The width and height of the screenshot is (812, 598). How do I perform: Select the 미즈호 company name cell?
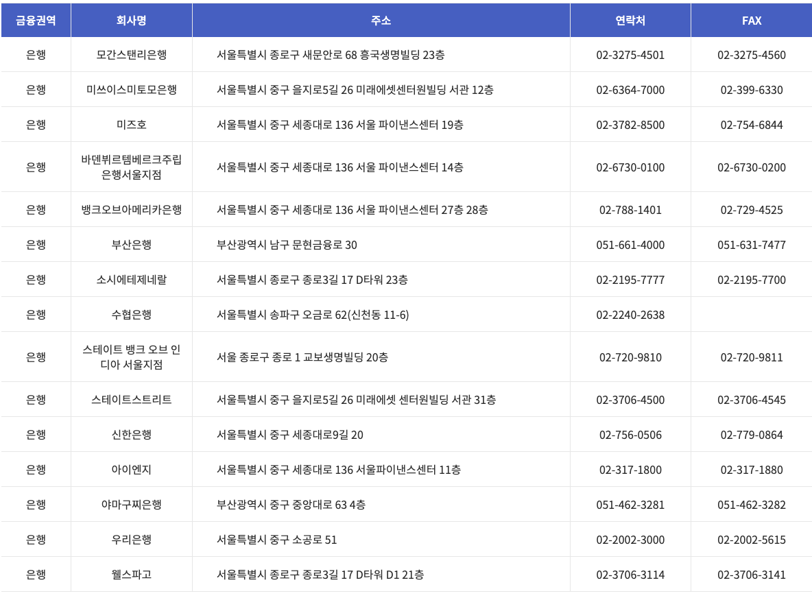(x=132, y=125)
